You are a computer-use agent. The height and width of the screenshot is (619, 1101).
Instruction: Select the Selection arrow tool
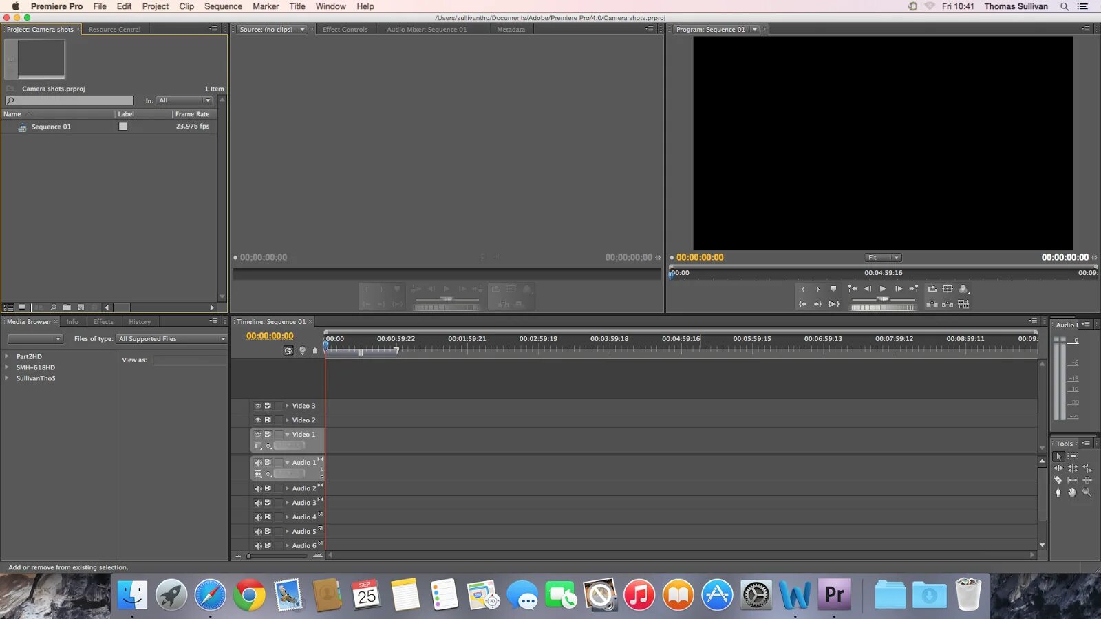[1058, 457]
